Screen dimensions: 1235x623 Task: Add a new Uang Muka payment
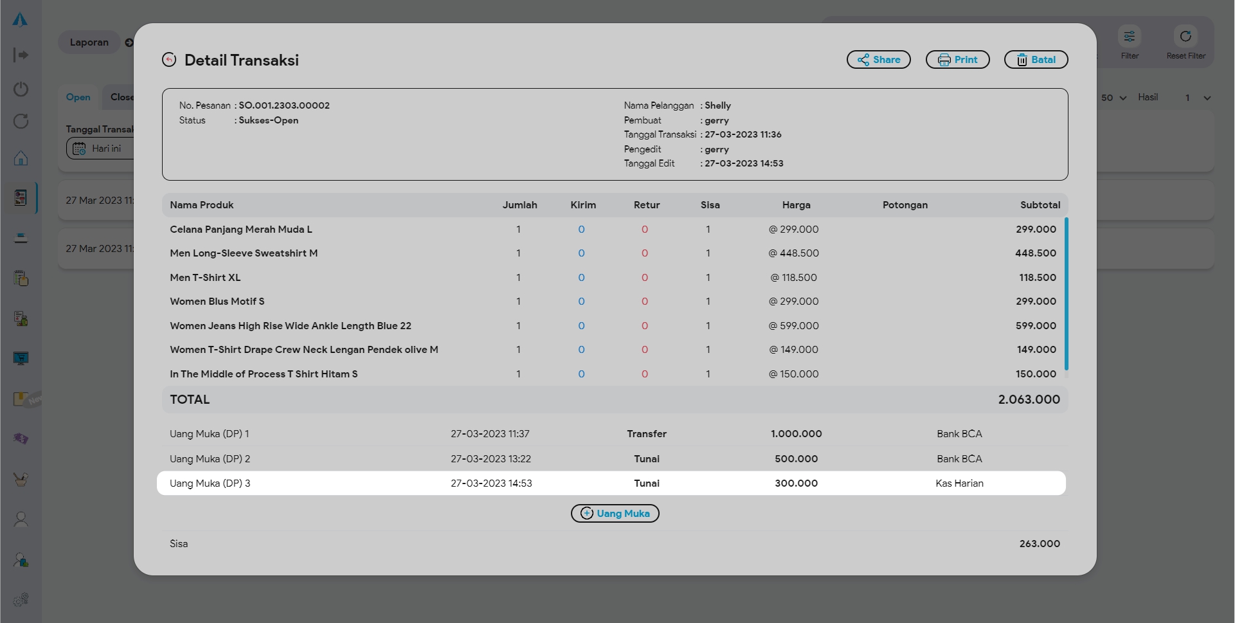(615, 513)
